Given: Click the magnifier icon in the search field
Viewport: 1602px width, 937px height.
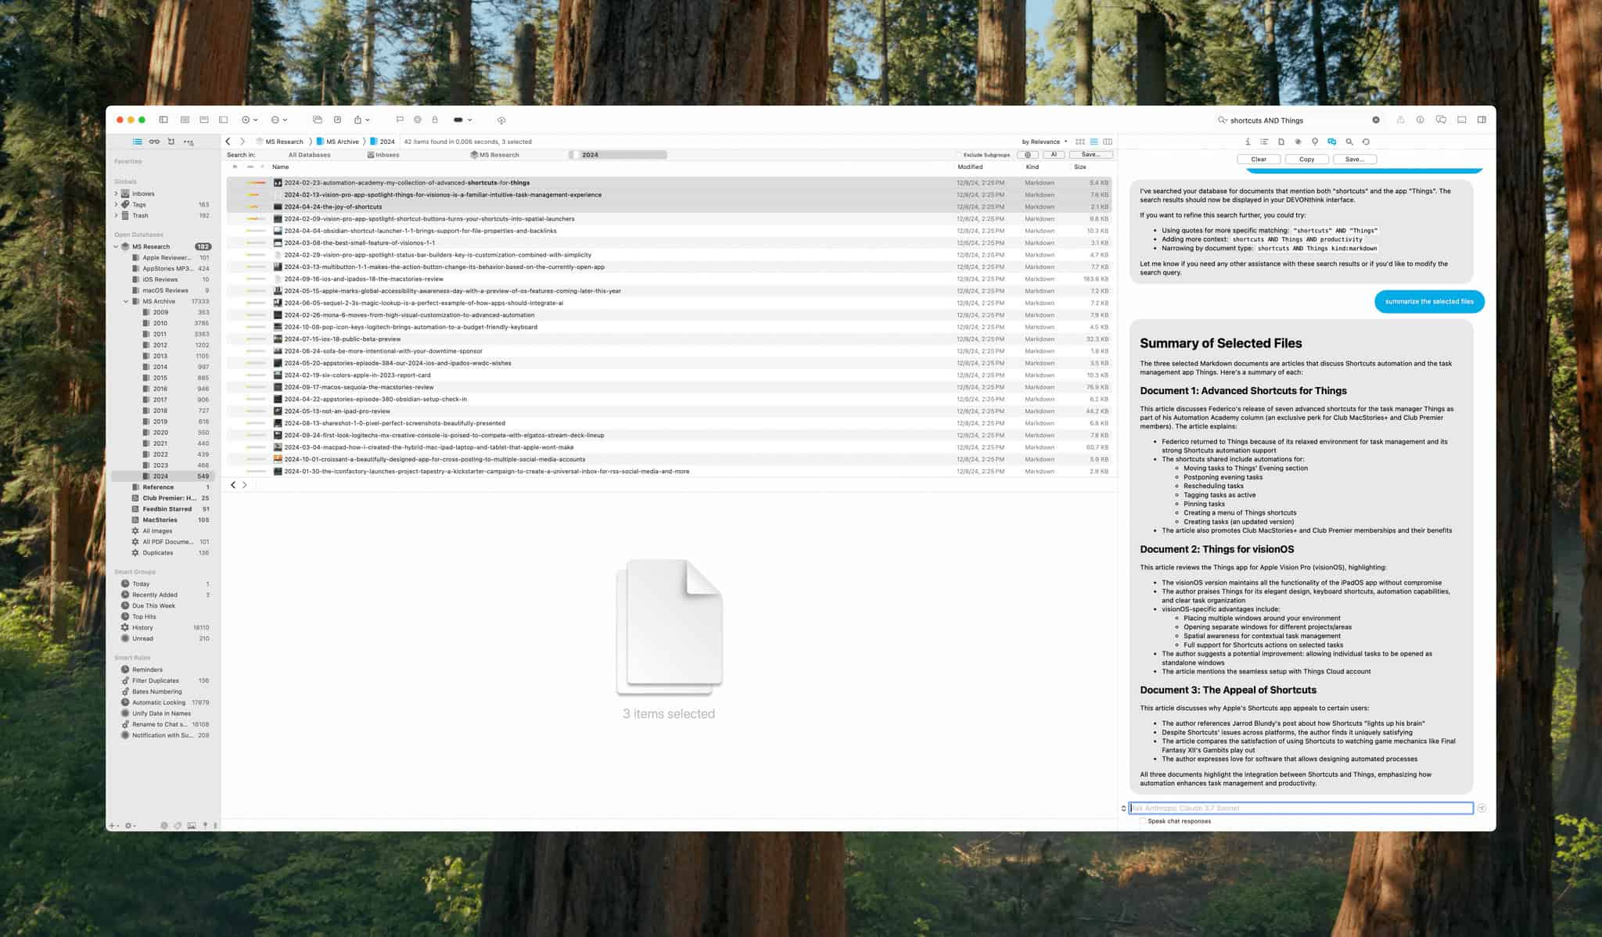Looking at the screenshot, I should pyautogui.click(x=1222, y=120).
